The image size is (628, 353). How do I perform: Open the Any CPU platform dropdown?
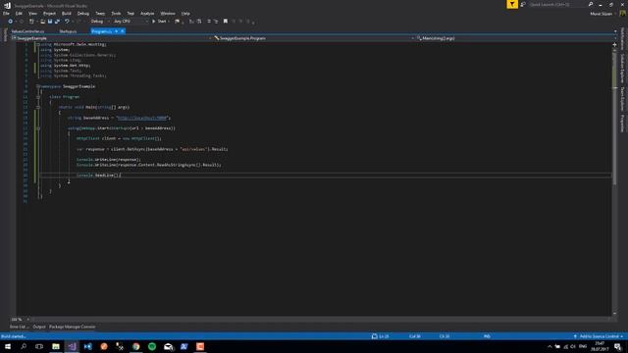point(131,22)
